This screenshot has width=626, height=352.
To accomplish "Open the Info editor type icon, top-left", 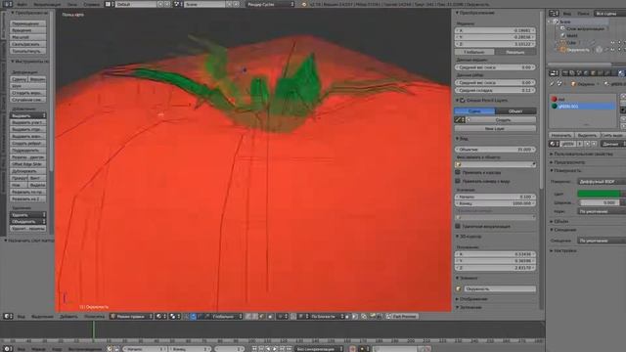I will click(7, 4).
